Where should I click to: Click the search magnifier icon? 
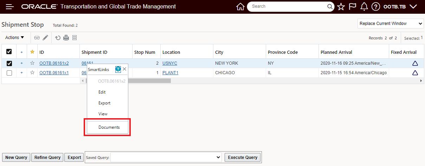pyautogui.click(x=330, y=6)
